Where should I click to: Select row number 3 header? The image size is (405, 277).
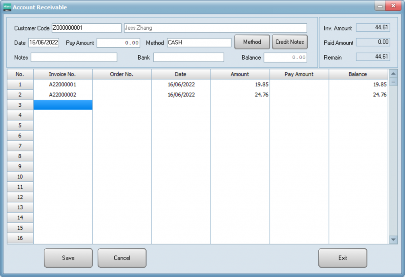(x=20, y=105)
